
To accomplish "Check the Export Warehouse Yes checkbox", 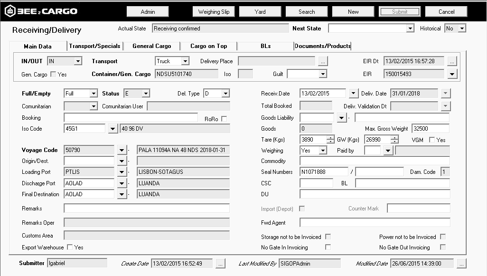I will coord(70,247).
